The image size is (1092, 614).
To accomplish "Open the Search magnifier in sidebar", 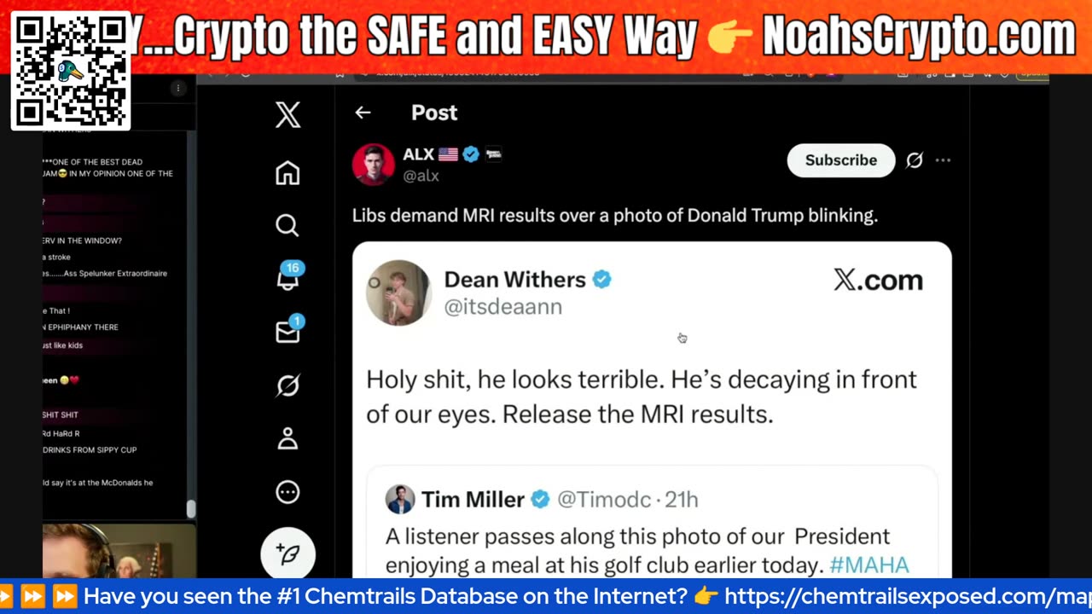I will (288, 225).
